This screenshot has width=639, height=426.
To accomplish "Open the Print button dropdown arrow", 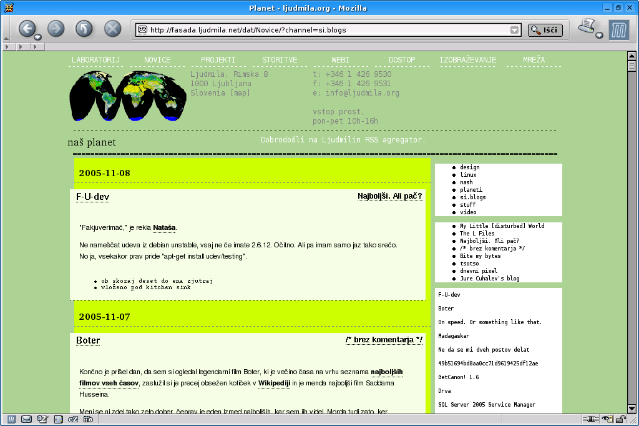I will 600,36.
